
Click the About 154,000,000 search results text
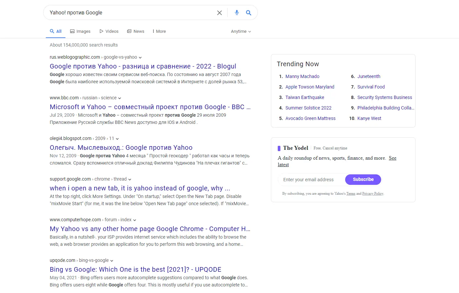pyautogui.click(x=84, y=45)
